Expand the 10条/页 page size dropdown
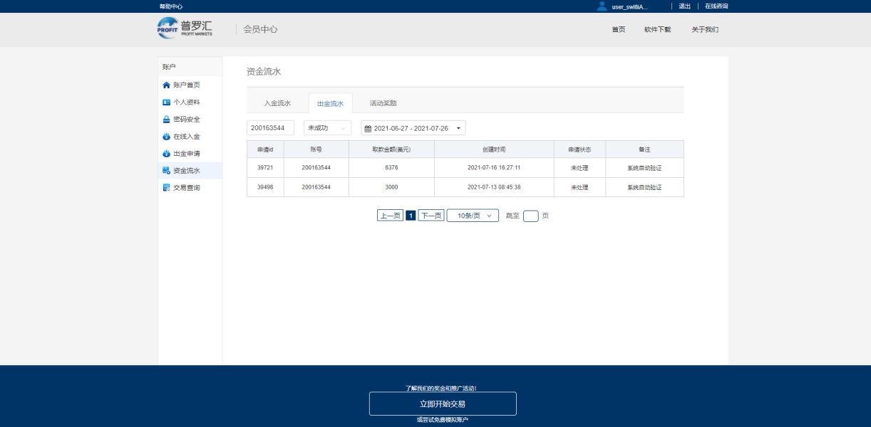 point(473,216)
